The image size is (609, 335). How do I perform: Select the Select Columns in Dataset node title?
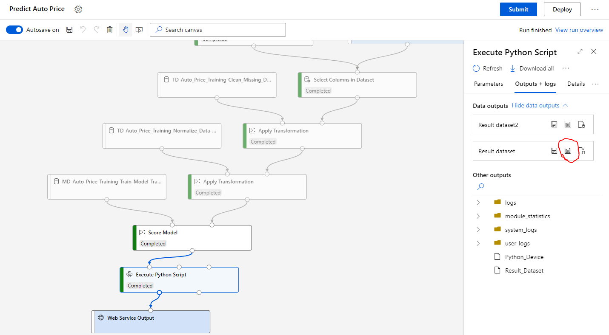tap(344, 79)
